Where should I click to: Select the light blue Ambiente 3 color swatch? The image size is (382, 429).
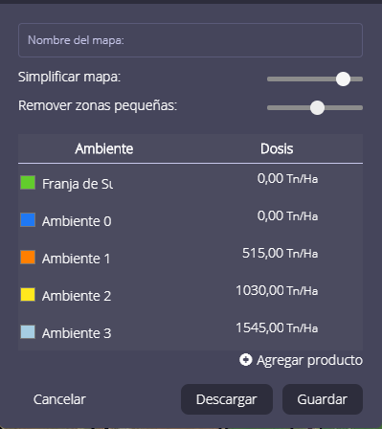point(28,332)
